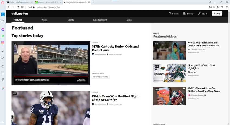230x125 pixels.
Task: Open 'How to Help India During the COVID-19' title
Action: pyautogui.click(x=204, y=44)
